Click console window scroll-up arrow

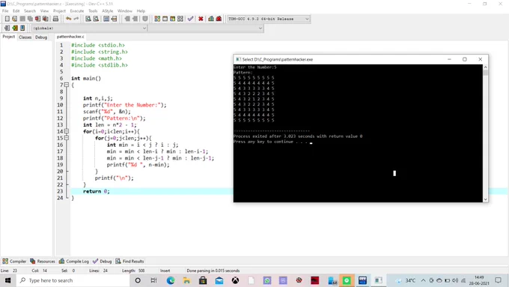[x=485, y=67]
